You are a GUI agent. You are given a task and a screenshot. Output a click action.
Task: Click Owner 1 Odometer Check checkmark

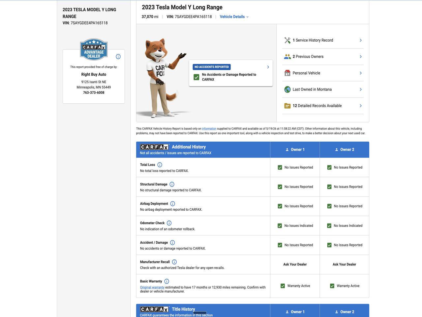(280, 226)
